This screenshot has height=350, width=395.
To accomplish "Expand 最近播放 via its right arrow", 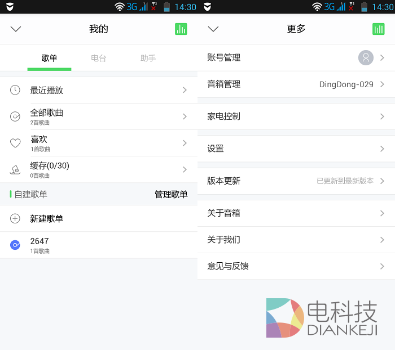I will (x=185, y=90).
